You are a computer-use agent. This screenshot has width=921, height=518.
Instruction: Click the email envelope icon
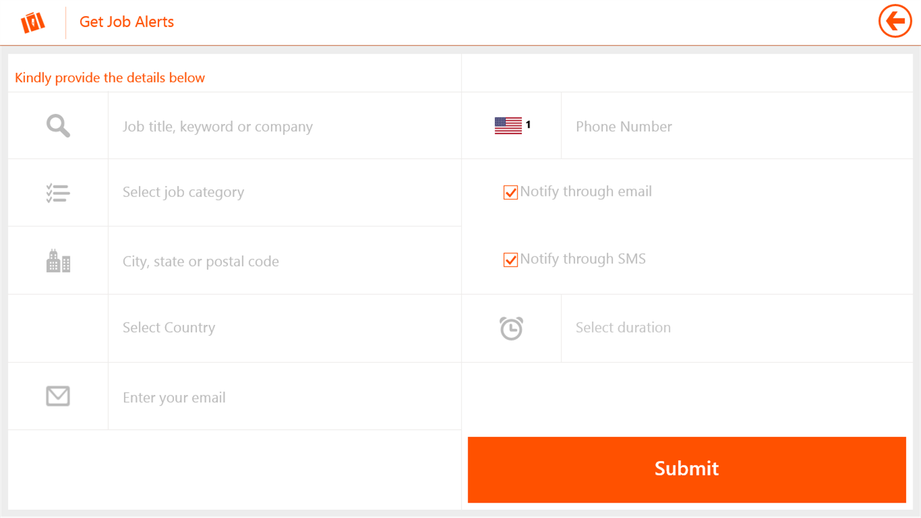pos(58,396)
